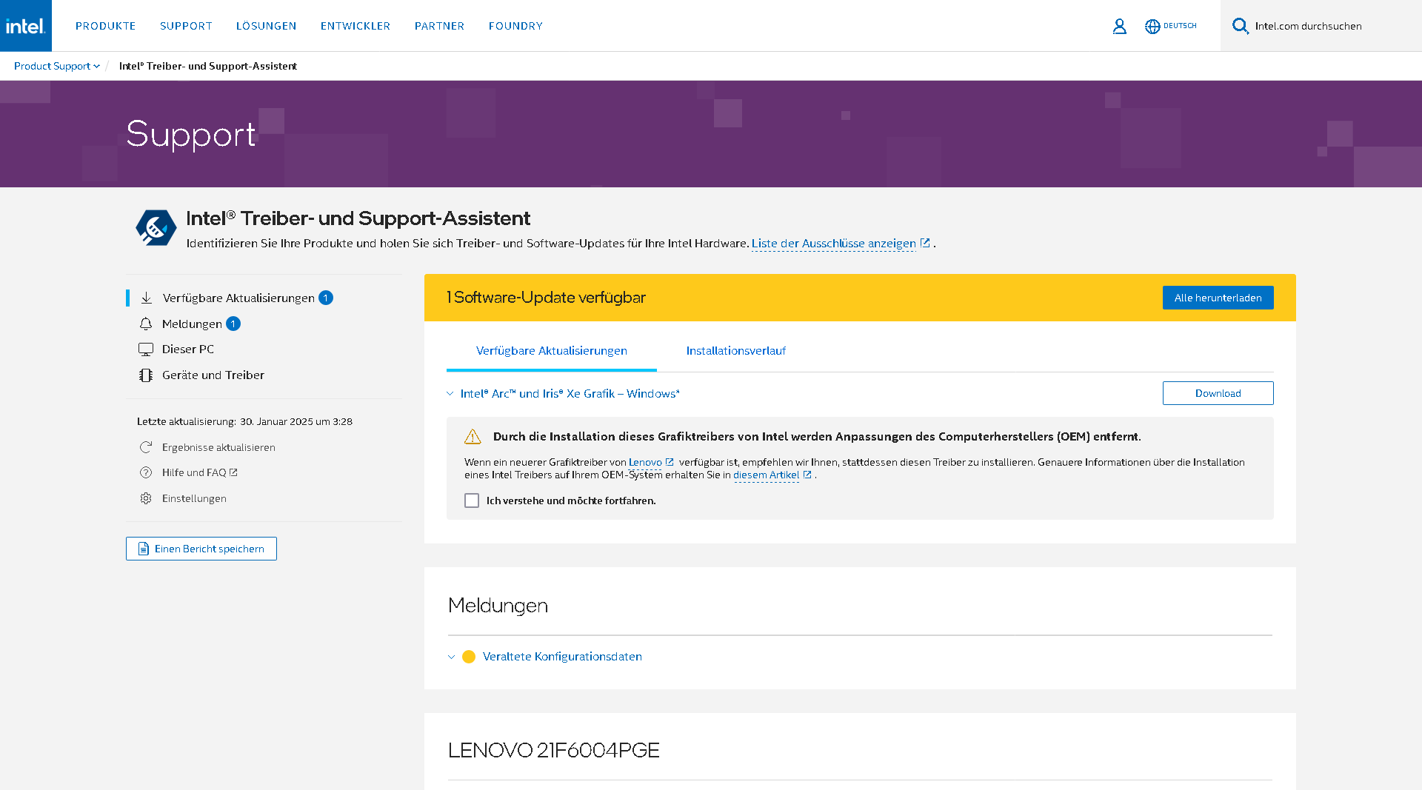Click the yellow status dot beside Veraltete Konfigurationsdaten
The height and width of the screenshot is (790, 1422).
pos(469,657)
